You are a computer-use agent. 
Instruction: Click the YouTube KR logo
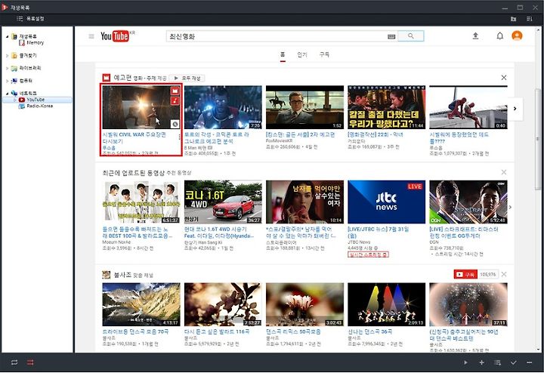[x=117, y=36]
